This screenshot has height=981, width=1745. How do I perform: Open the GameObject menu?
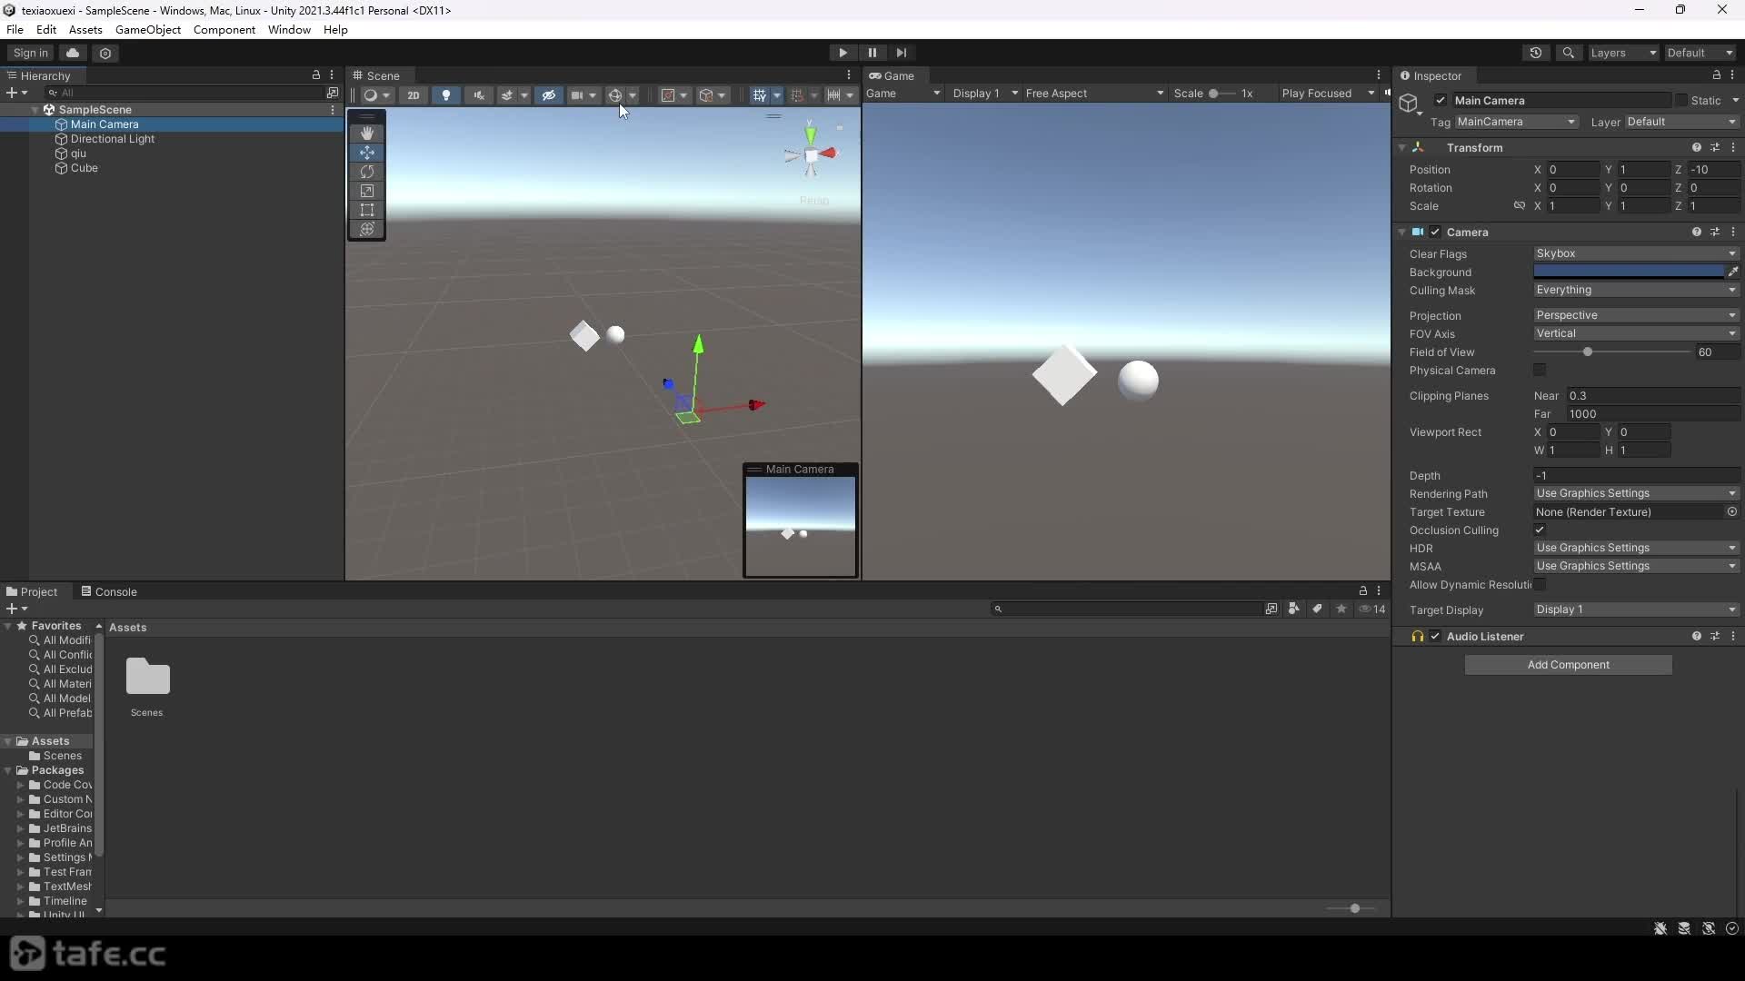[148, 29]
